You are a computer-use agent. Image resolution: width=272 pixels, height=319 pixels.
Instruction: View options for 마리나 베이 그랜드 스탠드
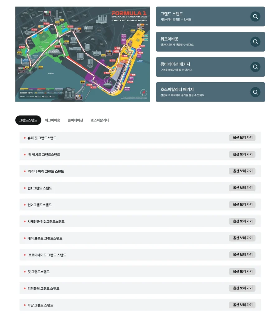(242, 171)
